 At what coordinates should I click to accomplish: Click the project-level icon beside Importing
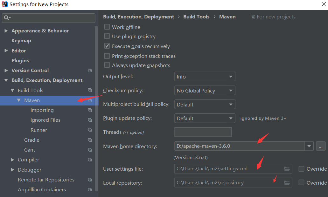90,110
